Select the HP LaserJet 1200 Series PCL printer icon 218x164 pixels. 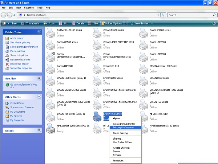coord(51,129)
